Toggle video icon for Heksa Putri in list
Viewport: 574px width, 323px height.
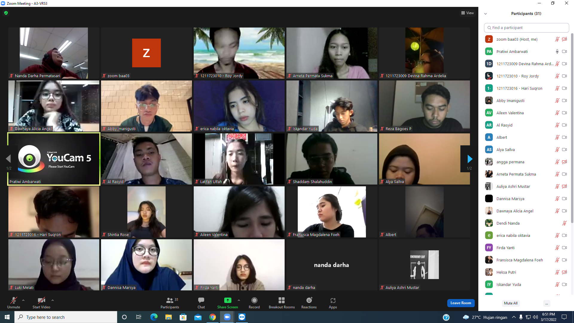[x=564, y=272]
